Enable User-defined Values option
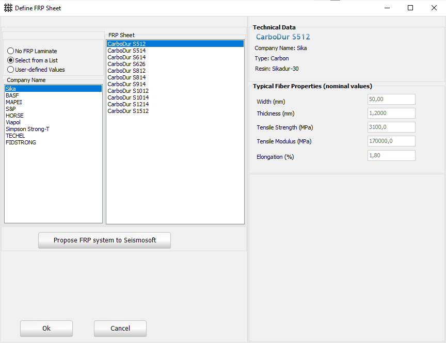Image resolution: width=446 pixels, height=343 pixels. pyautogui.click(x=36, y=70)
